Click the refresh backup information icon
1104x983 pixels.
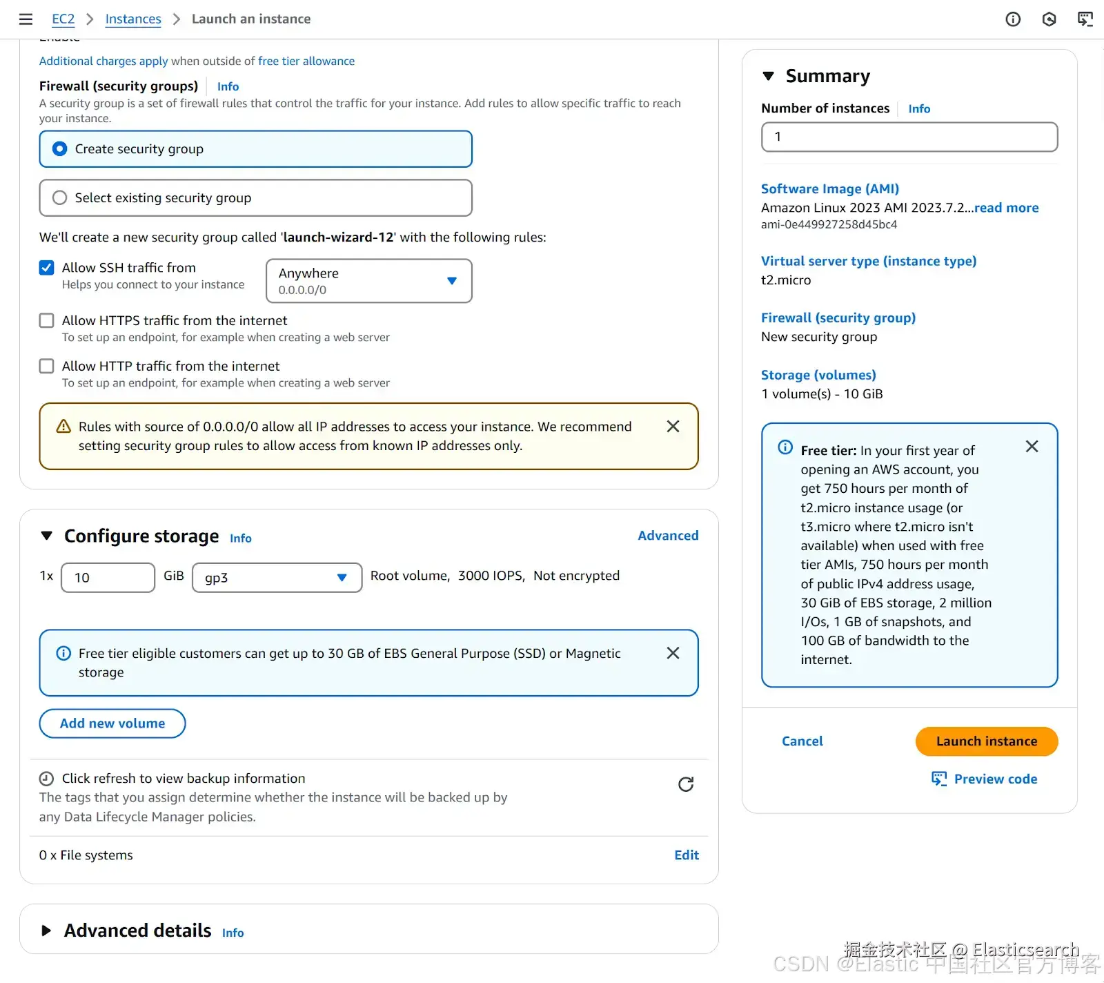(x=686, y=784)
